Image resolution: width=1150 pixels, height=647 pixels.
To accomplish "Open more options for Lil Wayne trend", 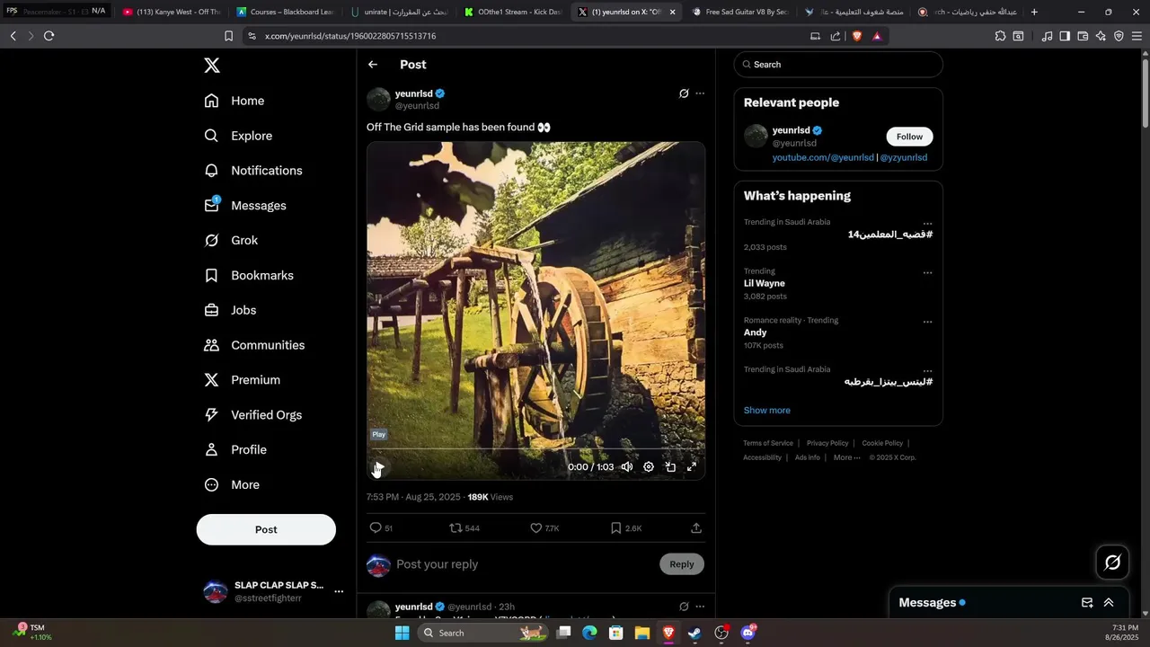I will pos(927,272).
